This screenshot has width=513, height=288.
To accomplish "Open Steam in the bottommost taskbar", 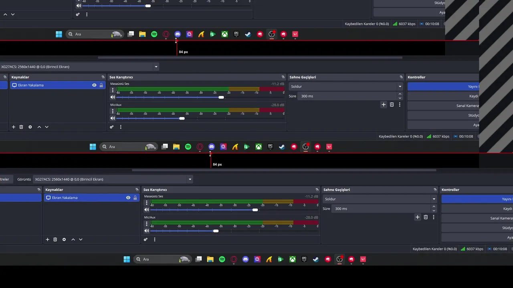I will coord(316,259).
